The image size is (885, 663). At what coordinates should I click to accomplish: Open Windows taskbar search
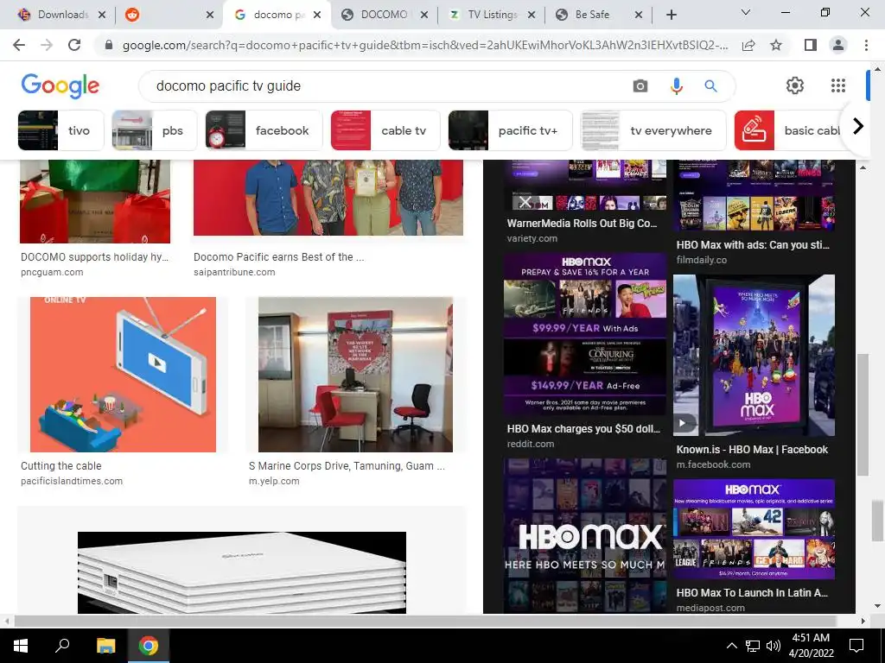pyautogui.click(x=62, y=646)
